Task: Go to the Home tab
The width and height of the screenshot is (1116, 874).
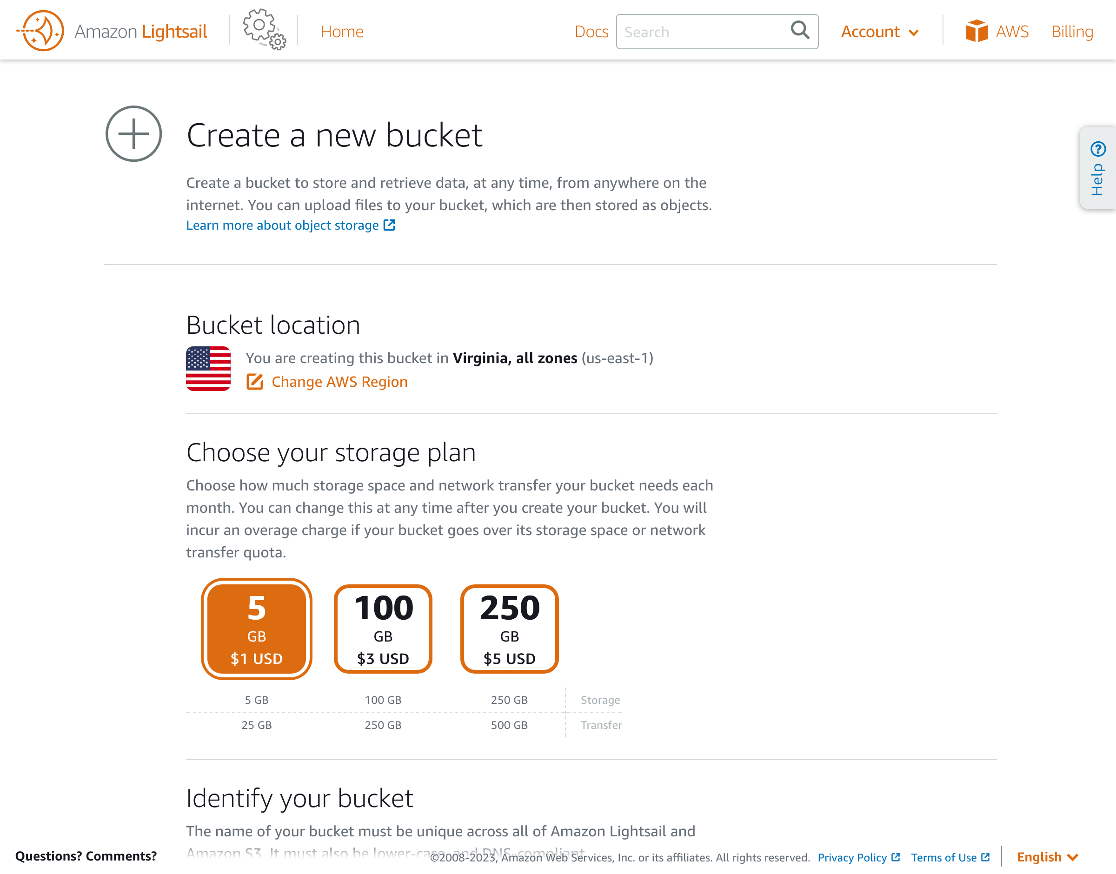Action: coord(341,31)
